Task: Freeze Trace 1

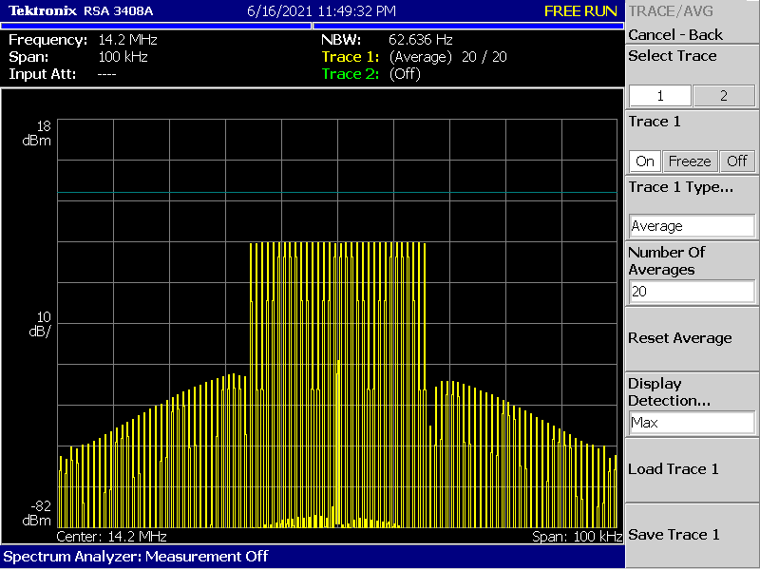Action: (689, 161)
